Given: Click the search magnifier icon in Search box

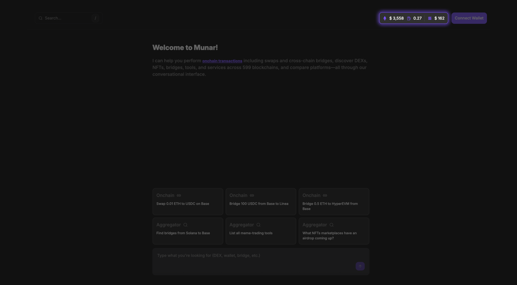Looking at the screenshot, I should click(x=41, y=18).
